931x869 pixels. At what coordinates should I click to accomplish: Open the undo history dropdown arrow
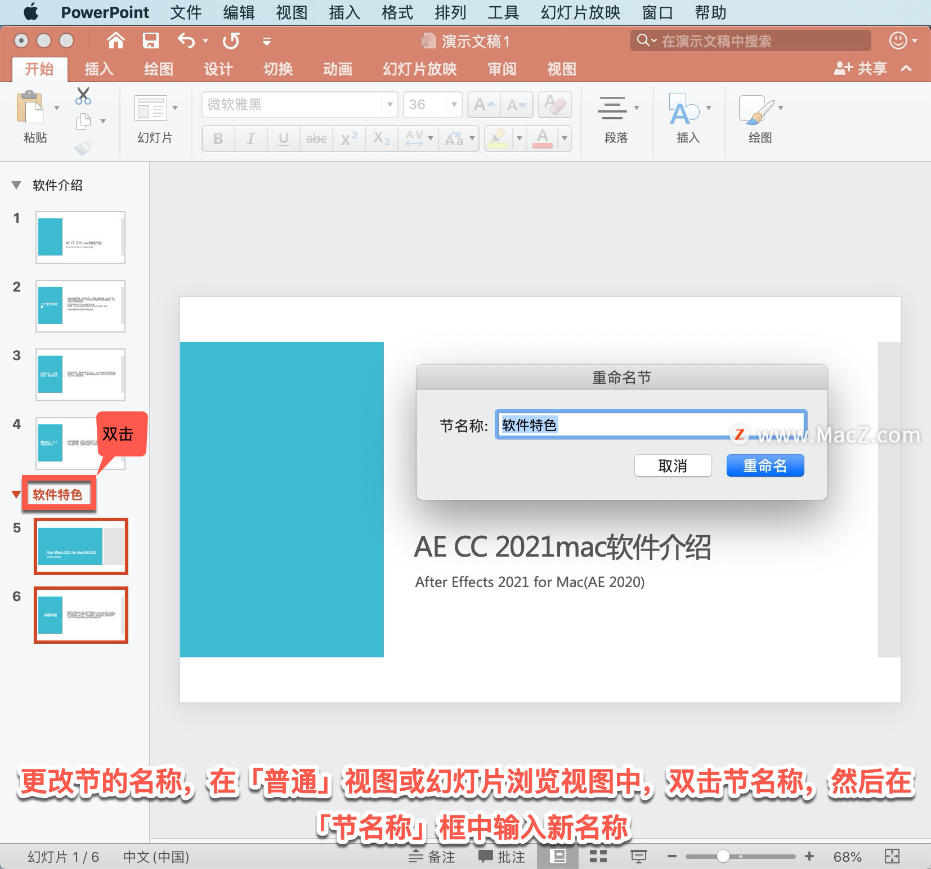[205, 41]
